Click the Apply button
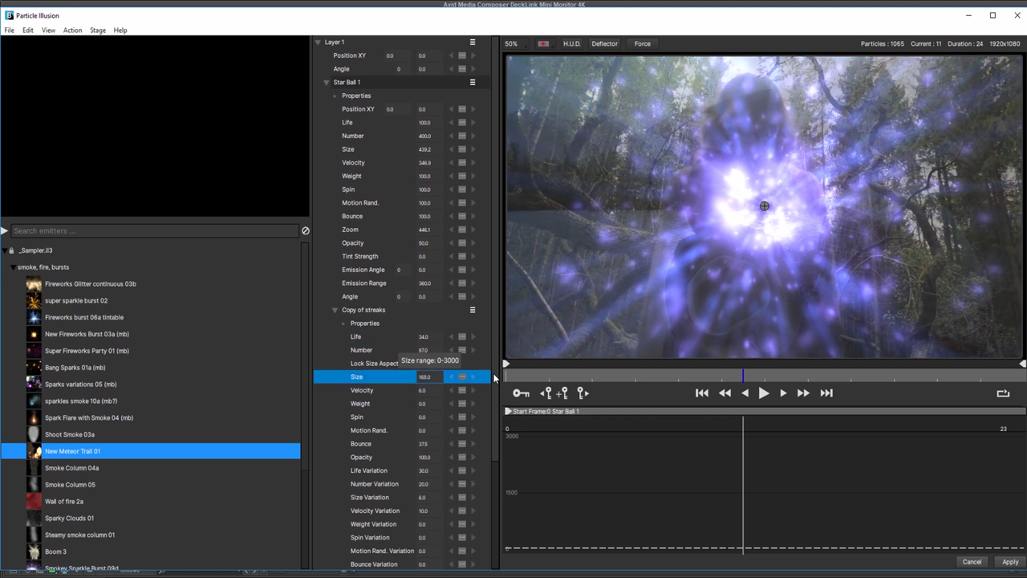1027x578 pixels. [x=1010, y=562]
